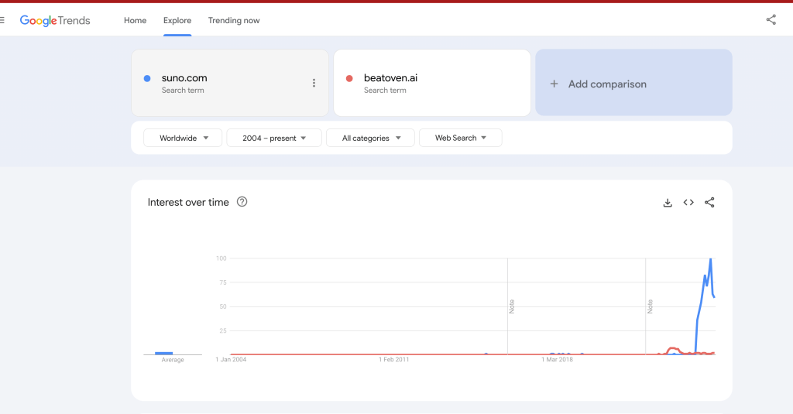Click the red beatoven.ai bump on chart
The height and width of the screenshot is (414, 793).
(x=673, y=349)
